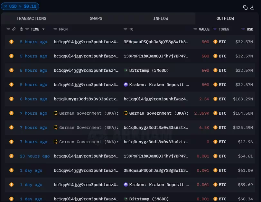261x202 pixels.
Task: Open recipient address 3EHqwauPSQphJa3gYS8g8wfb3 in first row
Action: (x=156, y=42)
